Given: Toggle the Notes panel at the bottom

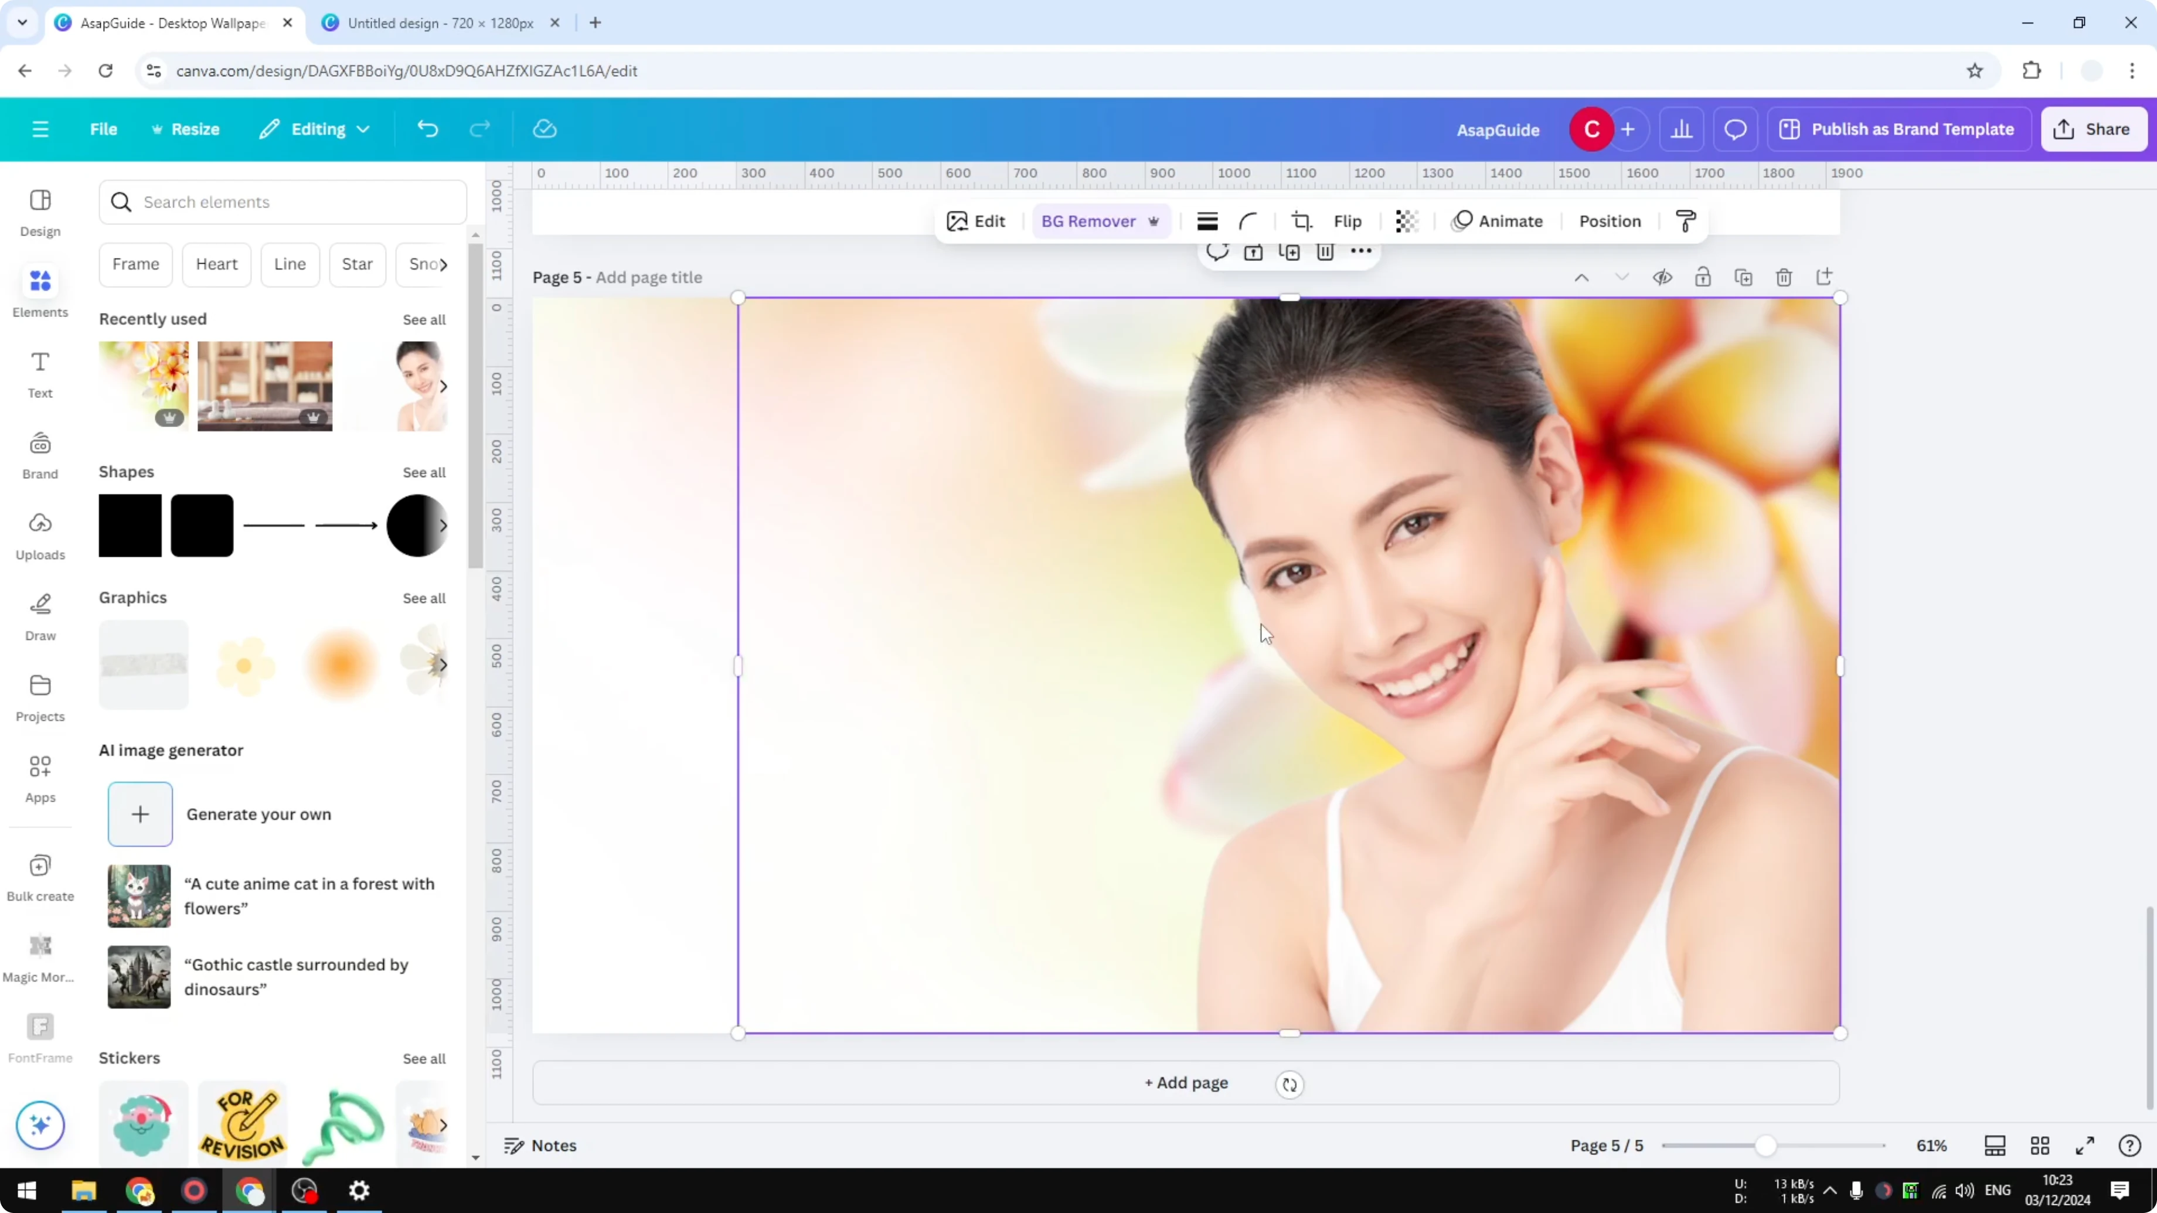Looking at the screenshot, I should pyautogui.click(x=539, y=1145).
